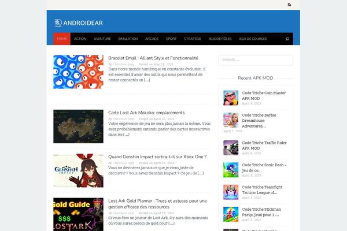Click author Christian Grey under Genshin Impact article
This screenshot has width=347, height=231.
tap(124, 163)
